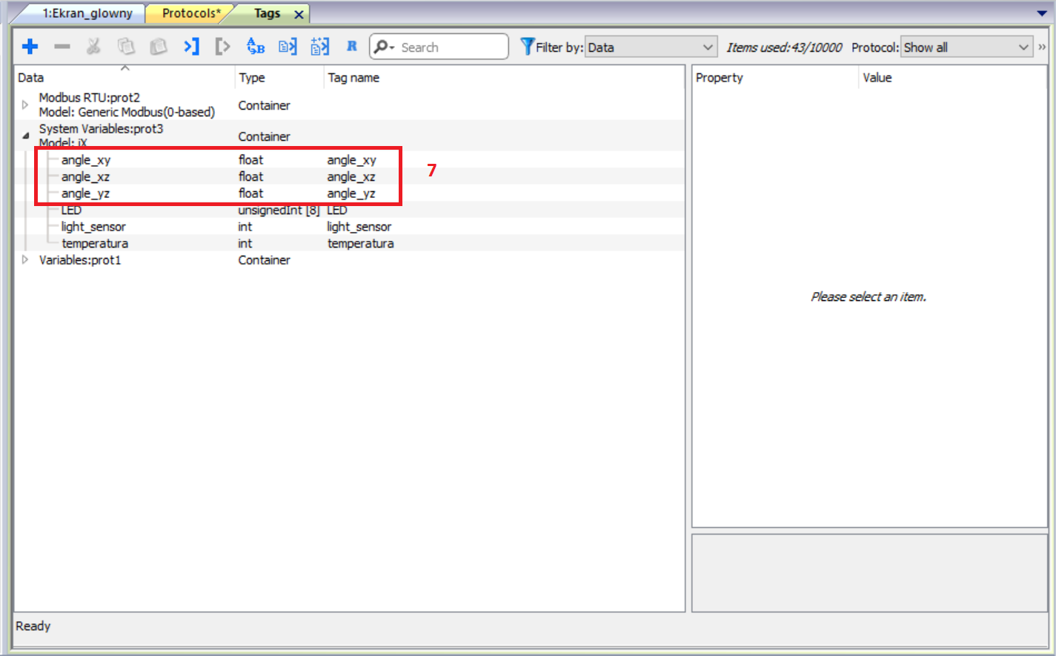Image resolution: width=1056 pixels, height=656 pixels.
Task: Click inside the Search field
Action: click(452, 47)
